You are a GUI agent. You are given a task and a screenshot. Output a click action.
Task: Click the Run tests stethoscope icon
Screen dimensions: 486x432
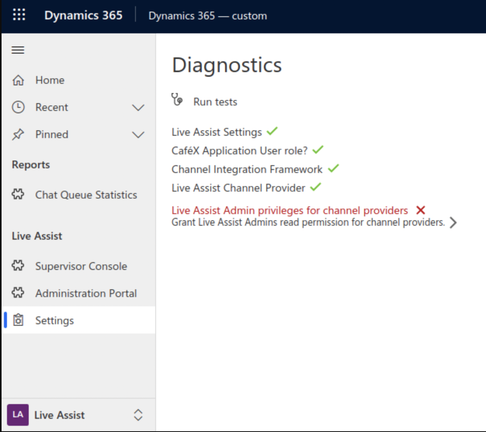(x=177, y=100)
